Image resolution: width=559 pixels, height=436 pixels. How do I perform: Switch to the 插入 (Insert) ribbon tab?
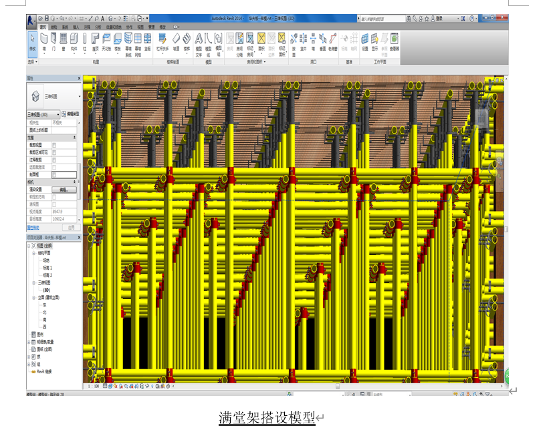(76, 27)
